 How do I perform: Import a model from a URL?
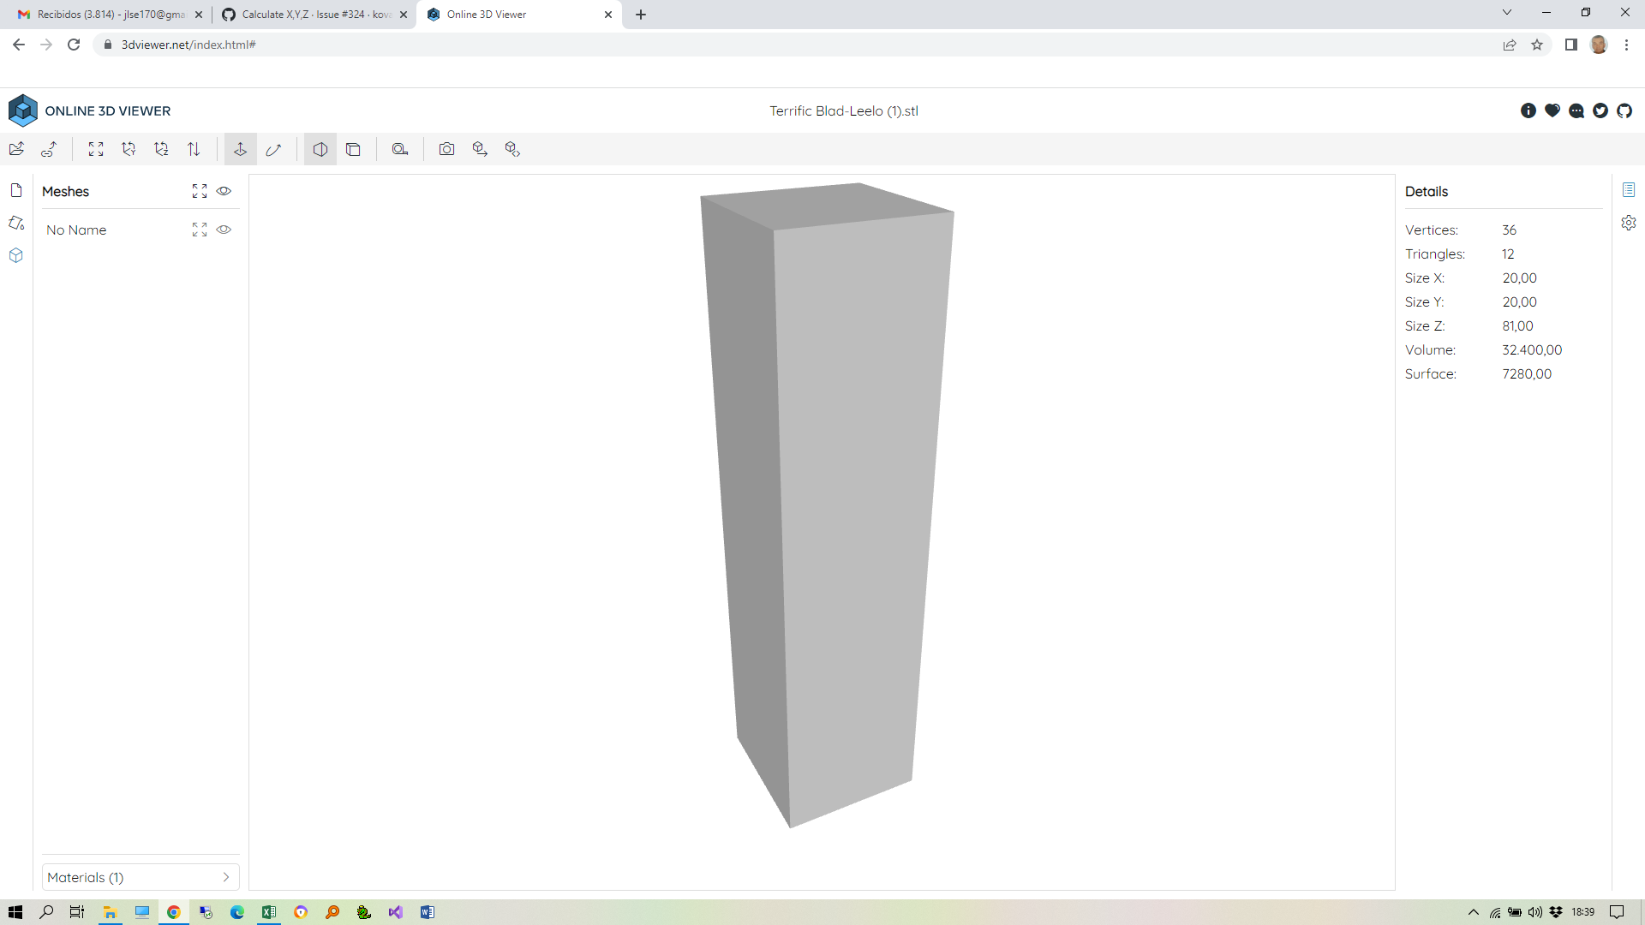(x=49, y=148)
